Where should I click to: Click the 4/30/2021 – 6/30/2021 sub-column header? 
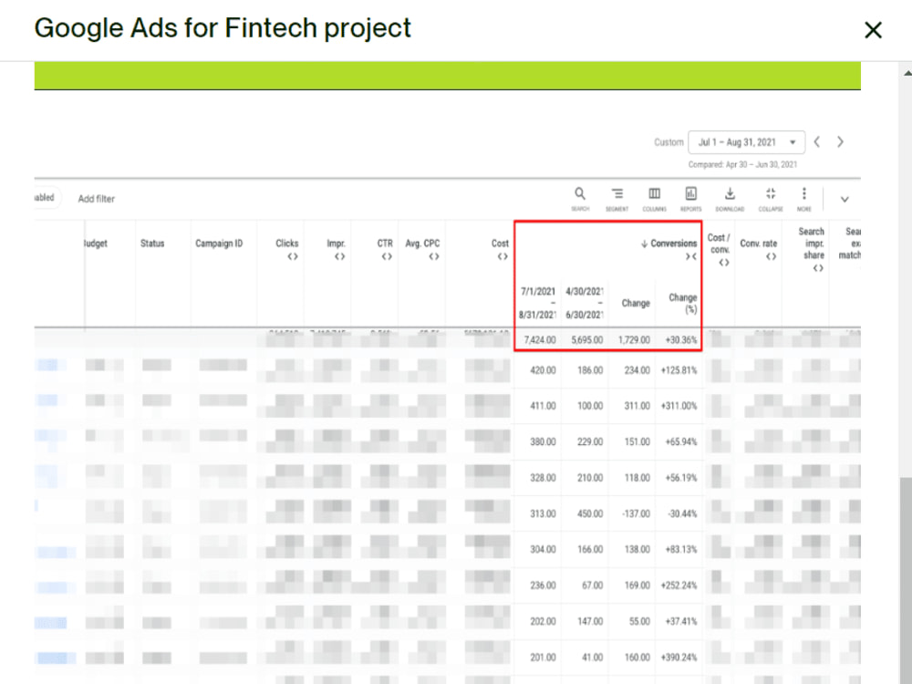tap(585, 303)
